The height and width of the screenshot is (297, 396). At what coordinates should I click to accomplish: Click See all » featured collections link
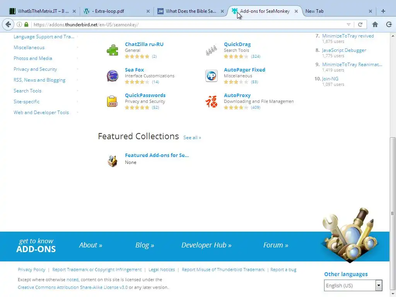click(192, 138)
